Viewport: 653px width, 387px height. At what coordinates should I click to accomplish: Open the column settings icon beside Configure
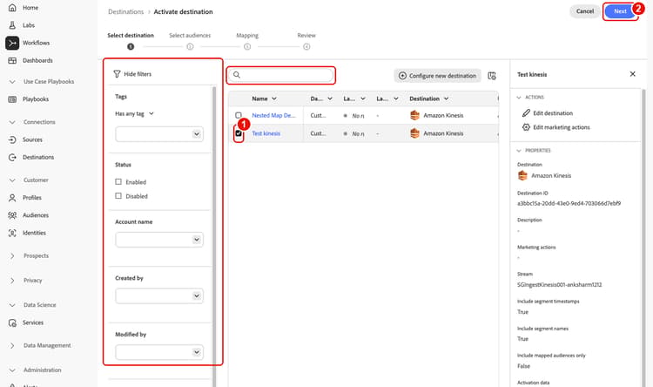point(492,76)
